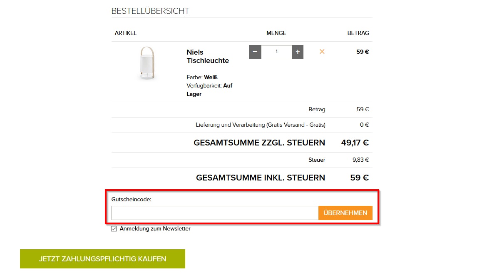Open the Niels Tischleuchte product name link
Image resolution: width=487 pixels, height=278 pixels.
[207, 56]
